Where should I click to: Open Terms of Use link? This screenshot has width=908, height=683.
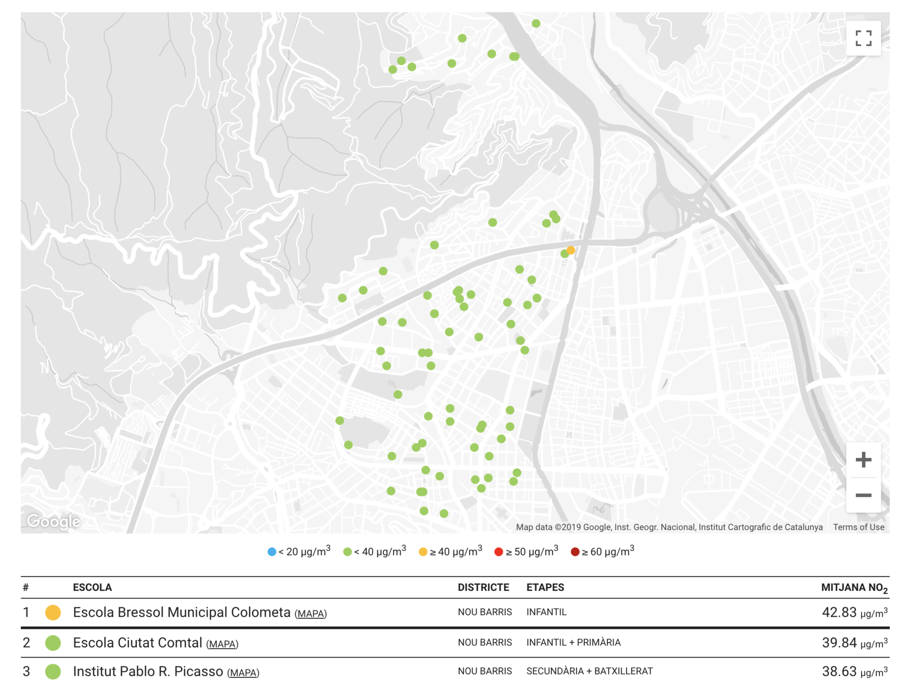pos(858,527)
